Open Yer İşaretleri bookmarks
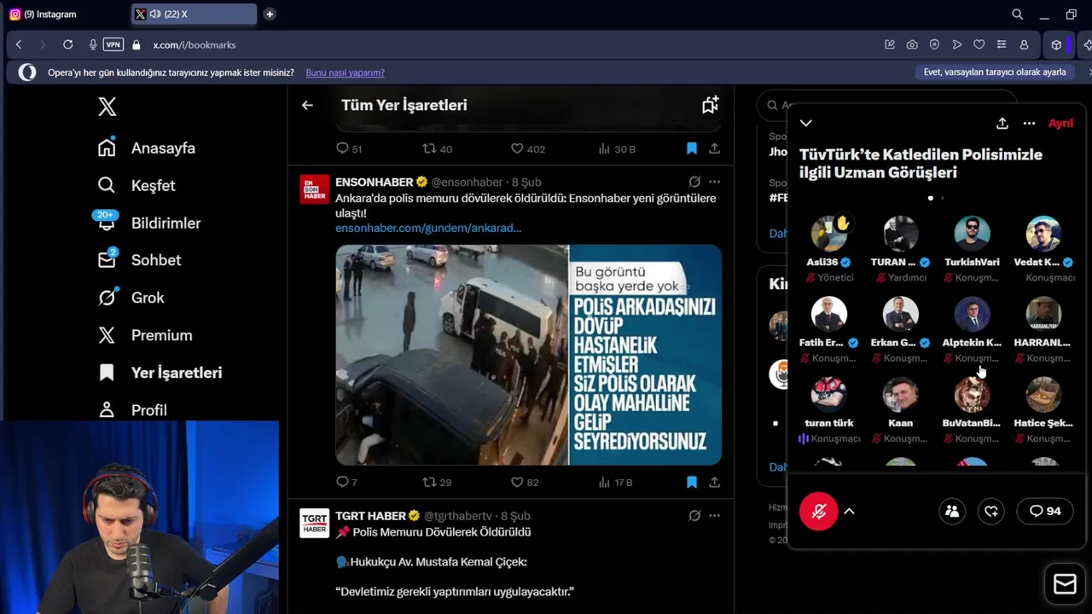This screenshot has width=1092, height=614. coord(160,373)
